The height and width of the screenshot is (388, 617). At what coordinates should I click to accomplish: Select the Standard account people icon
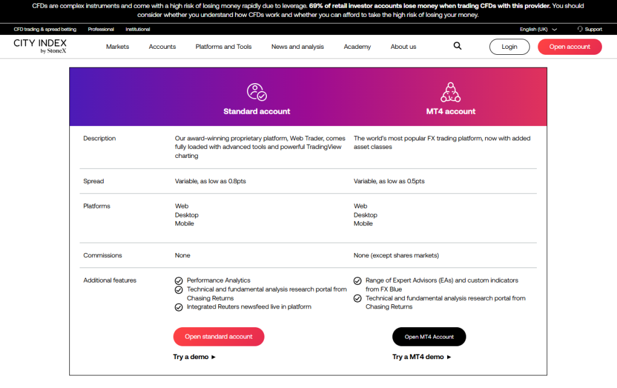pyautogui.click(x=257, y=92)
